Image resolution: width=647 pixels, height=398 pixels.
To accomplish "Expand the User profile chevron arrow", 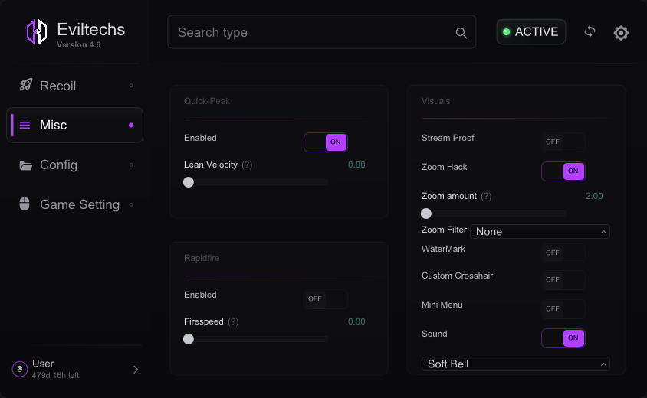I will 136,370.
